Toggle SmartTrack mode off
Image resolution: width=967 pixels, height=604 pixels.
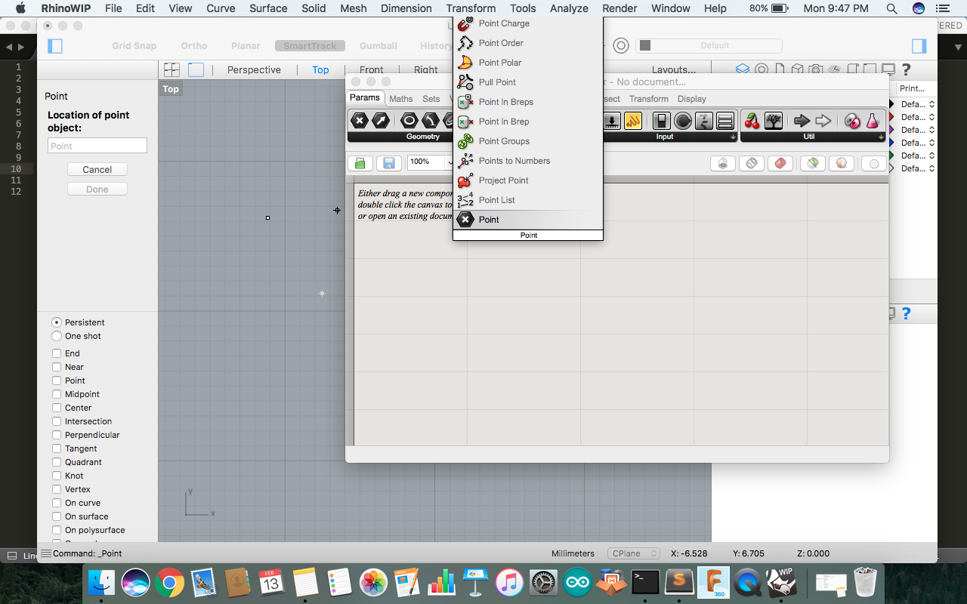(x=310, y=46)
